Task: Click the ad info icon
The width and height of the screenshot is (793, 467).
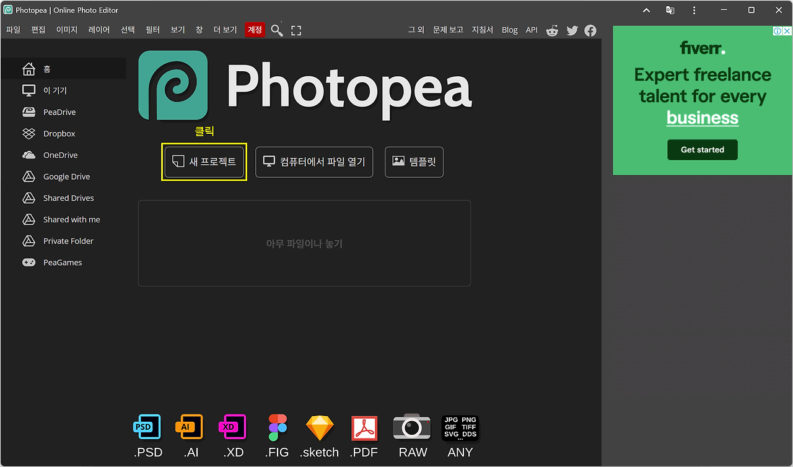Action: [778, 31]
